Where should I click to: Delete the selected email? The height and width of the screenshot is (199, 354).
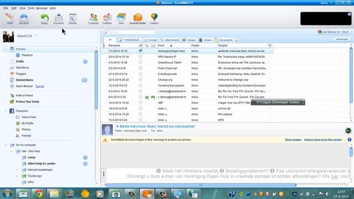(x=72, y=18)
